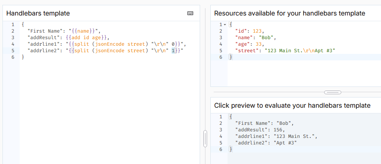The height and width of the screenshot is (164, 381).
Task: Click the street address value in resources
Action: [x=302, y=51]
